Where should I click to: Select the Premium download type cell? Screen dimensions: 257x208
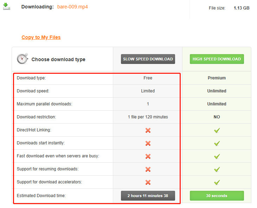[217, 78]
